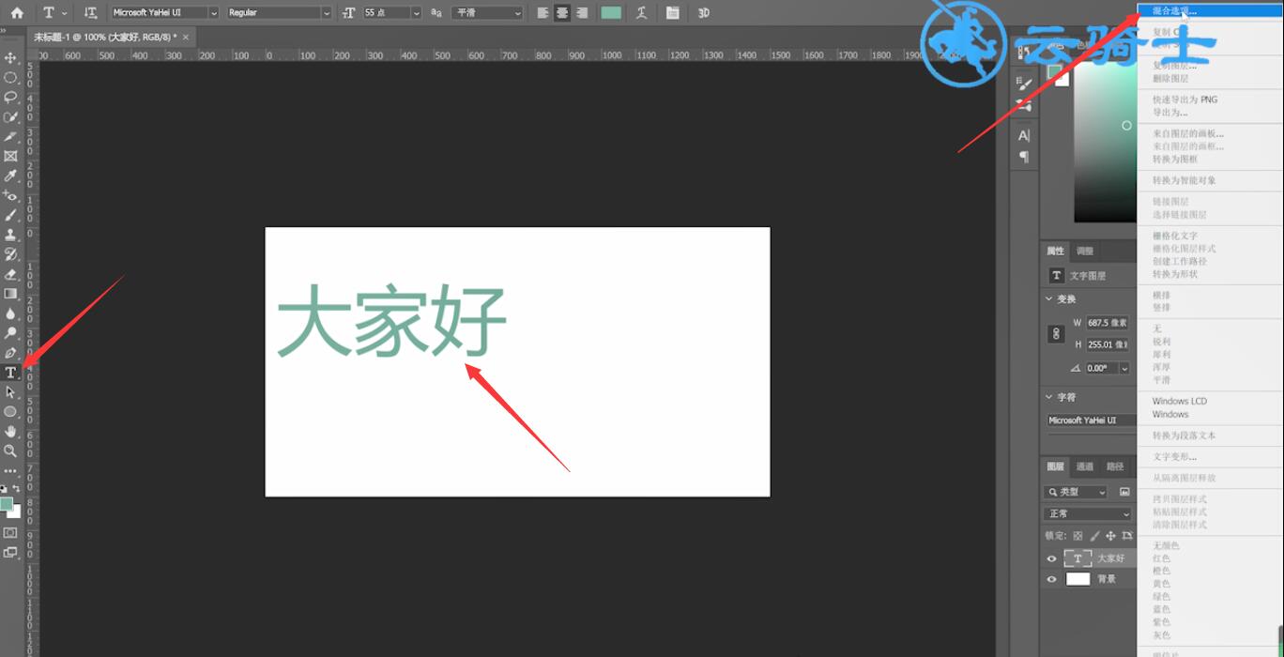
Task: Select the Quick Selection tool
Action: (11, 117)
